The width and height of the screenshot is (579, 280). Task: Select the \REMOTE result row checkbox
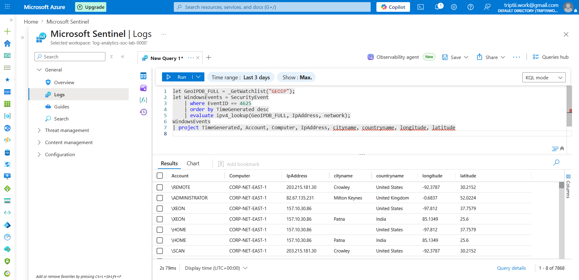click(x=160, y=187)
